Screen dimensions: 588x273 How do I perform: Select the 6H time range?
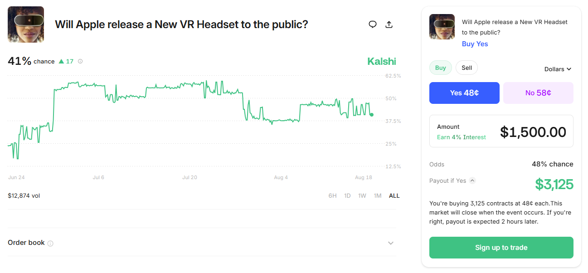(x=332, y=196)
